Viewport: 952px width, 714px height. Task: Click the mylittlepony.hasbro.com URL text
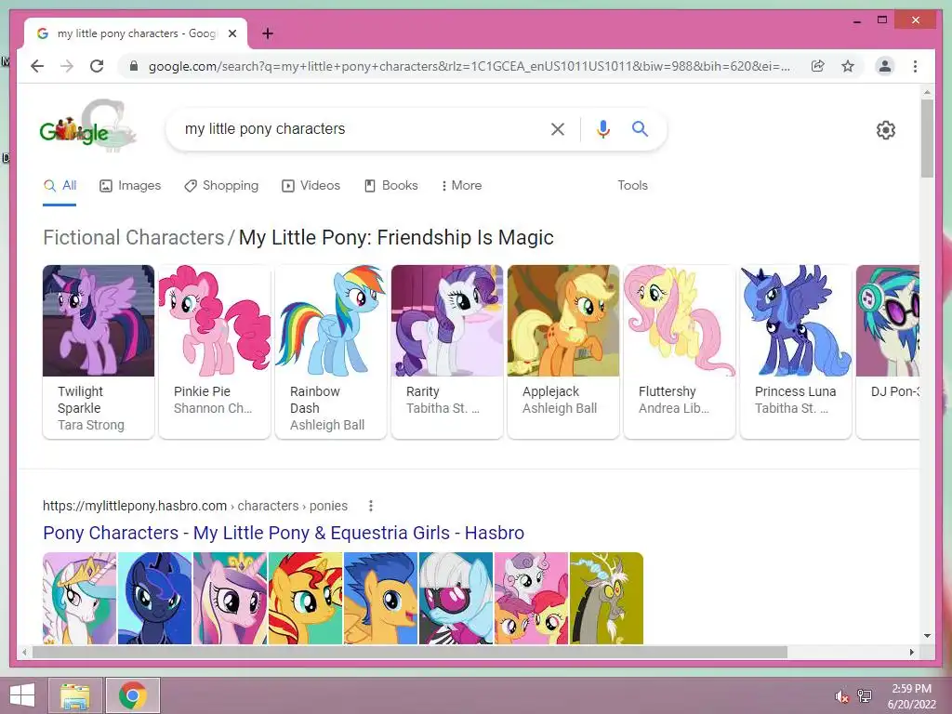click(135, 506)
